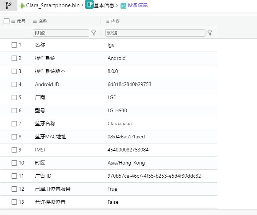The width and height of the screenshot is (257, 215).
Task: Click the 时区 name cell
Action: pyautogui.click(x=40, y=163)
